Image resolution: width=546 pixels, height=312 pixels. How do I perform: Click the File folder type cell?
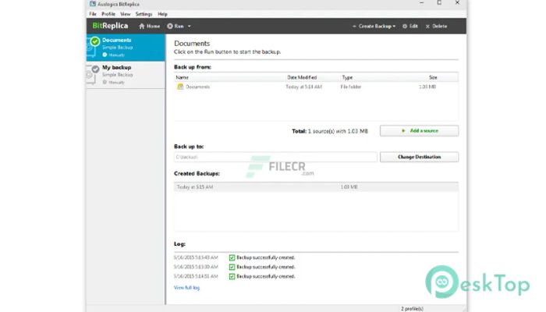point(351,87)
